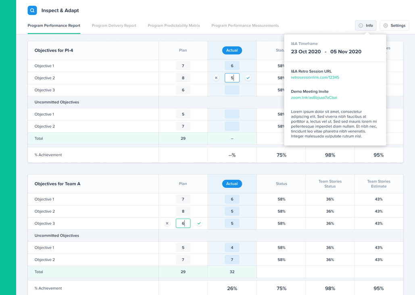Cancel Objective 3 Plan edit with X icon
The image size is (415, 295).
pyautogui.click(x=167, y=223)
